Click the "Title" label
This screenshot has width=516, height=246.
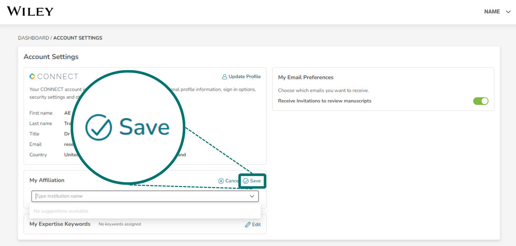tap(34, 134)
